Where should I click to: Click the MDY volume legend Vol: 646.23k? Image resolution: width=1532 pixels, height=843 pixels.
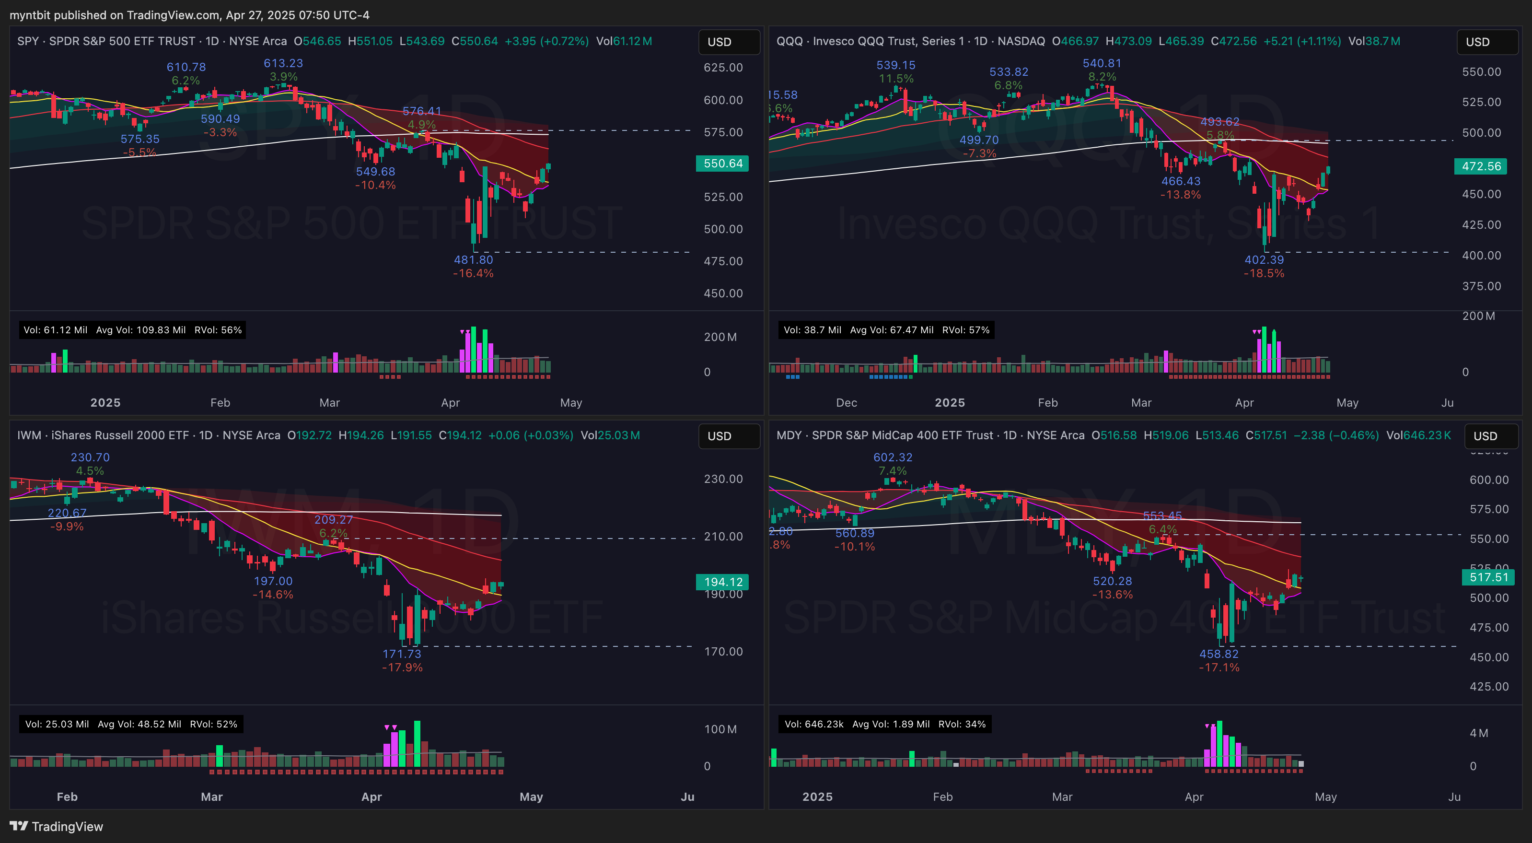tap(813, 724)
